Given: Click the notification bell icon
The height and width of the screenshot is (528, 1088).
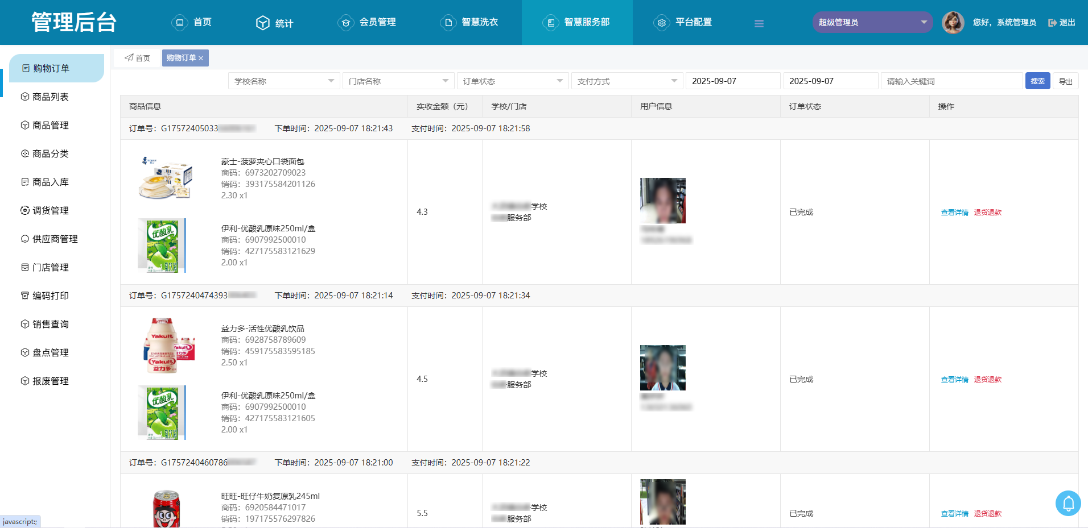Looking at the screenshot, I should click(1068, 503).
